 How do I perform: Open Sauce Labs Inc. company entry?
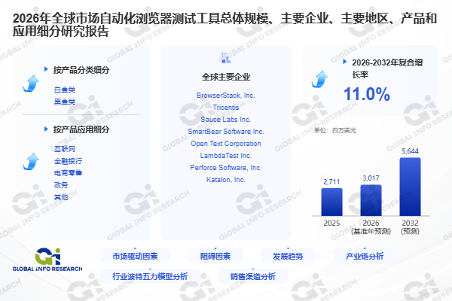tap(226, 120)
